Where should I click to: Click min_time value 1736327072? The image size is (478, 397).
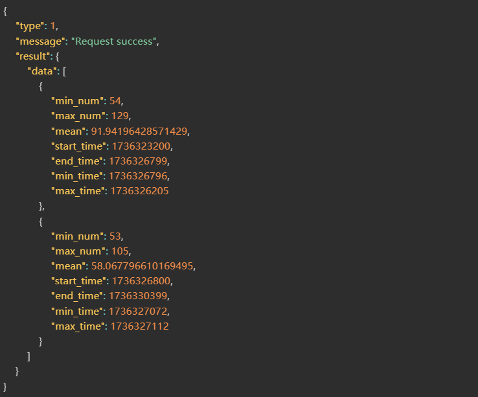(138, 312)
